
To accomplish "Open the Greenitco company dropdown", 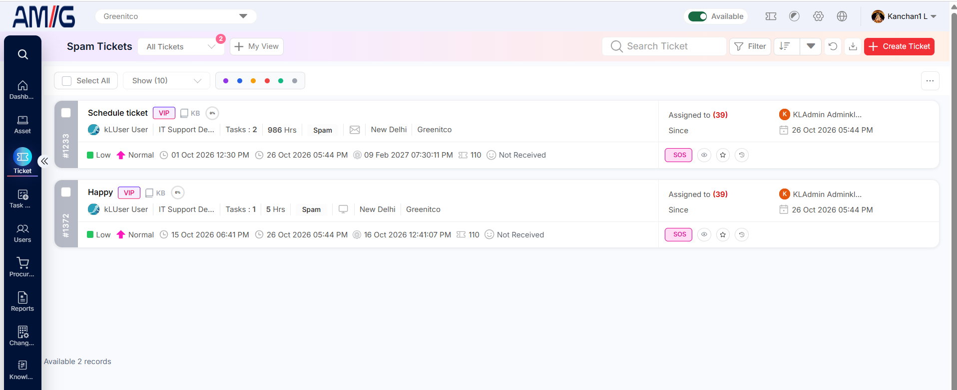I will [x=176, y=16].
